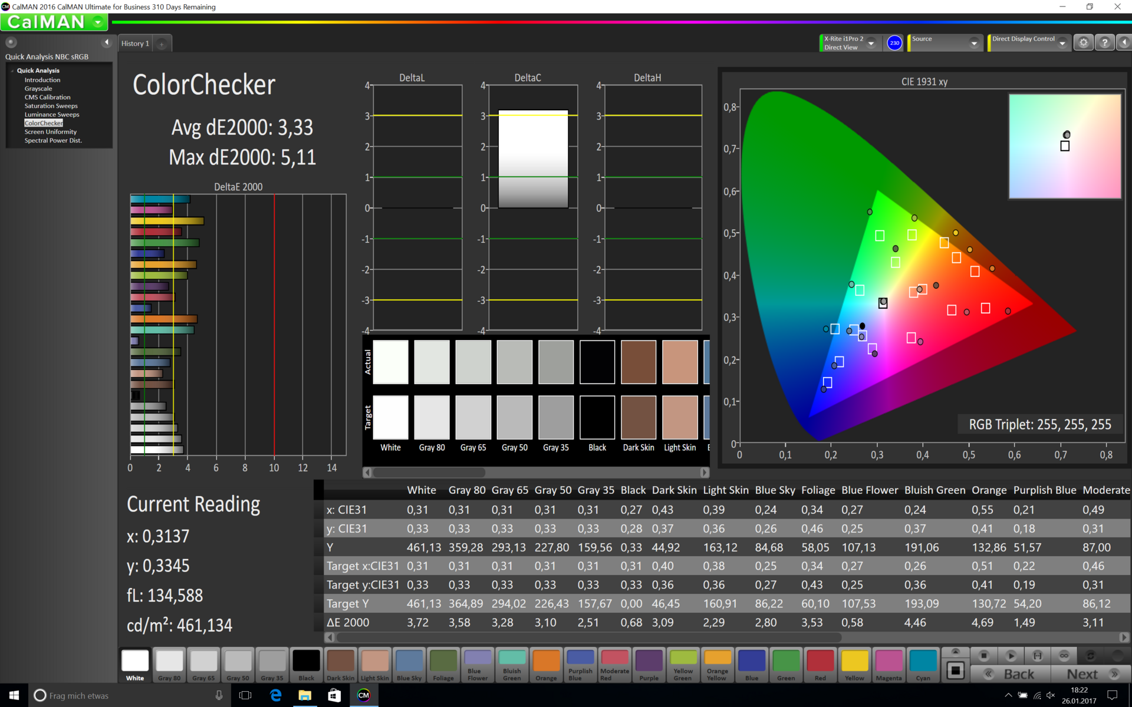
Task: Select Saturation Sweeps in the workflow list
Action: (51, 106)
